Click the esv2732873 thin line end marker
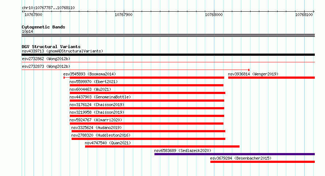 tap(249, 70)
